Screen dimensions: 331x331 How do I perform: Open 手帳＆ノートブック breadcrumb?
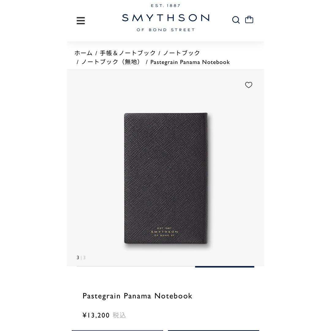[128, 53]
